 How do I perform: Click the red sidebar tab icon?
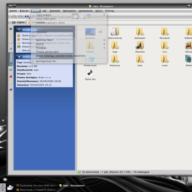[11, 76]
